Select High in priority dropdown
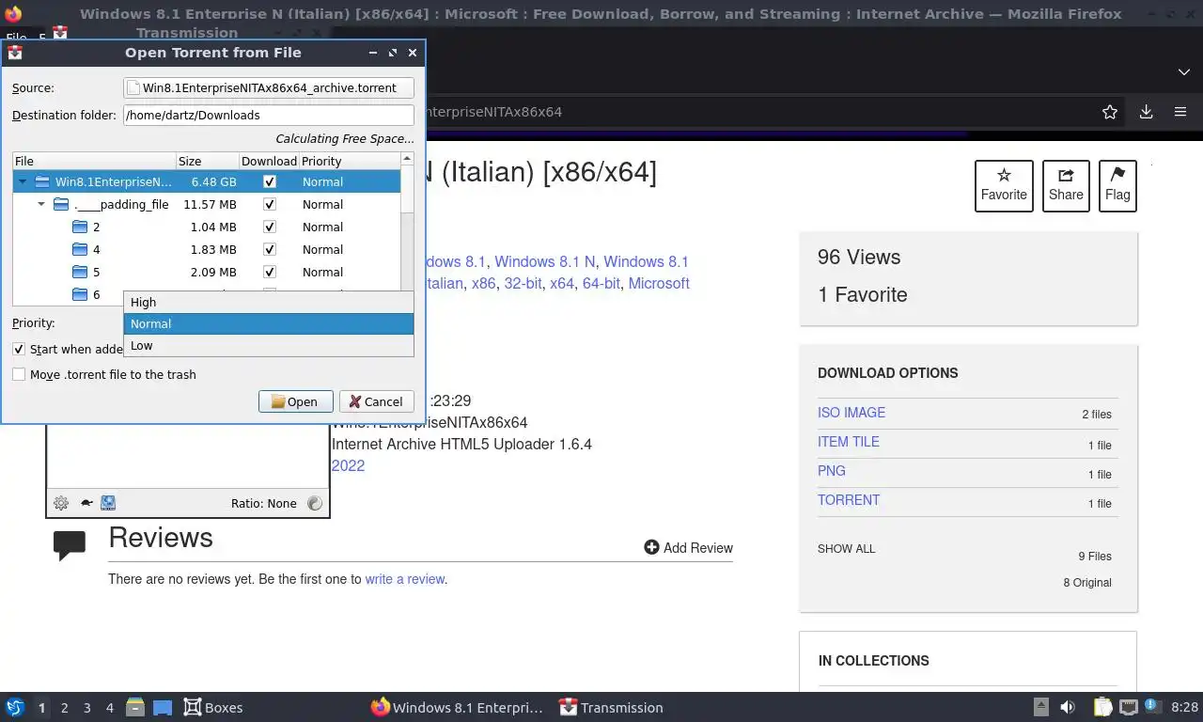1203x722 pixels. [269, 302]
